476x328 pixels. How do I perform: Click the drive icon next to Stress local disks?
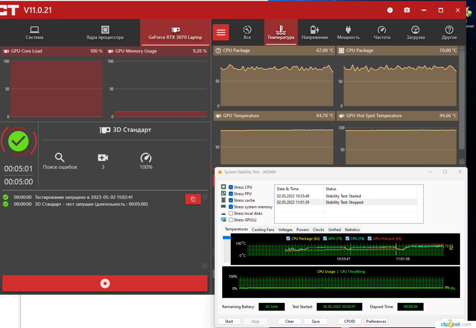[x=224, y=213]
